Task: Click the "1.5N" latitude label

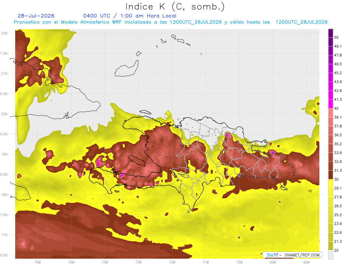Action: pos(4,53)
